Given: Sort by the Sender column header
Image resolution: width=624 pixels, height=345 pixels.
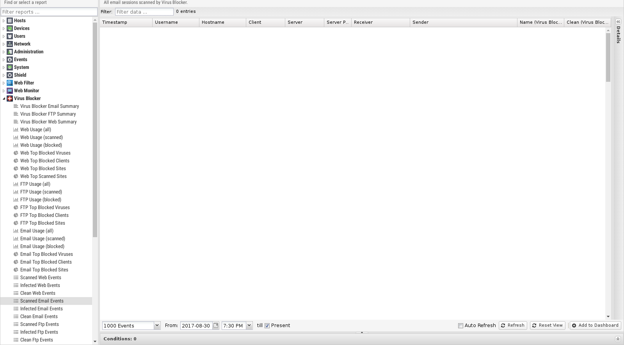Looking at the screenshot, I should pos(464,22).
